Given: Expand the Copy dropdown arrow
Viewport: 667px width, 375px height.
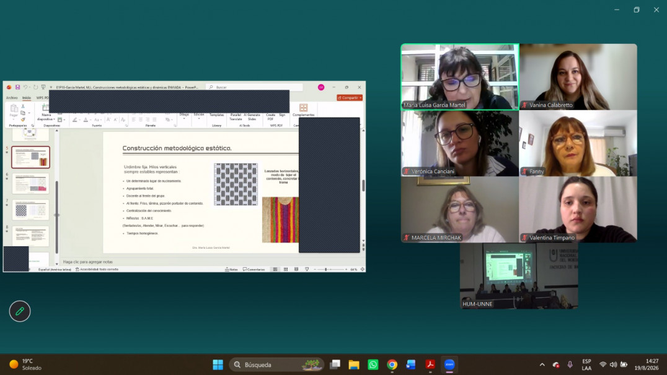Looking at the screenshot, I should (x=29, y=113).
